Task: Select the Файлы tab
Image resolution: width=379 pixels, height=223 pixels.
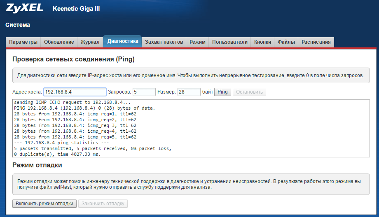Action: [x=286, y=42]
